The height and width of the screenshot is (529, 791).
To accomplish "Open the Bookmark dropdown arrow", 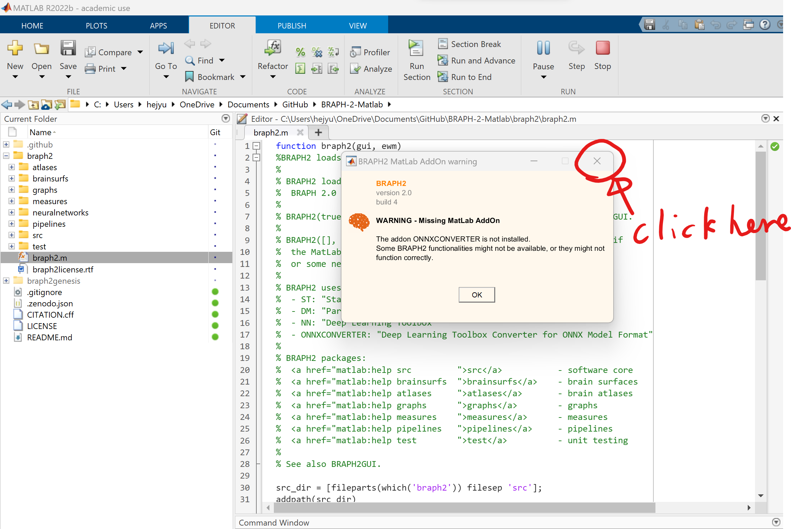I will click(243, 77).
